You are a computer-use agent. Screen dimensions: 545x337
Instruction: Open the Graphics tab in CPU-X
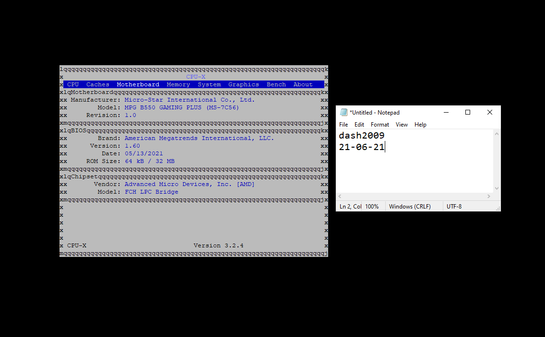click(243, 84)
